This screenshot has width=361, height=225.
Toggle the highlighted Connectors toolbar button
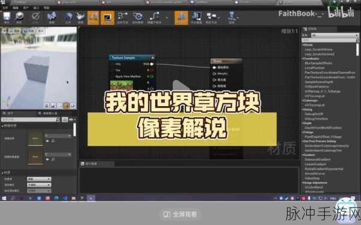93,17
